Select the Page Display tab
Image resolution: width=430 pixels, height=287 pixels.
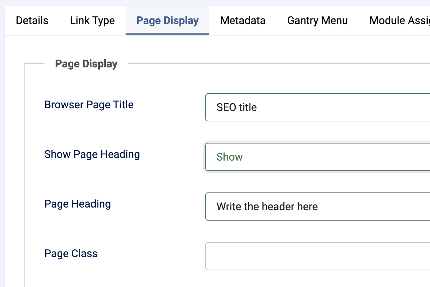click(167, 20)
